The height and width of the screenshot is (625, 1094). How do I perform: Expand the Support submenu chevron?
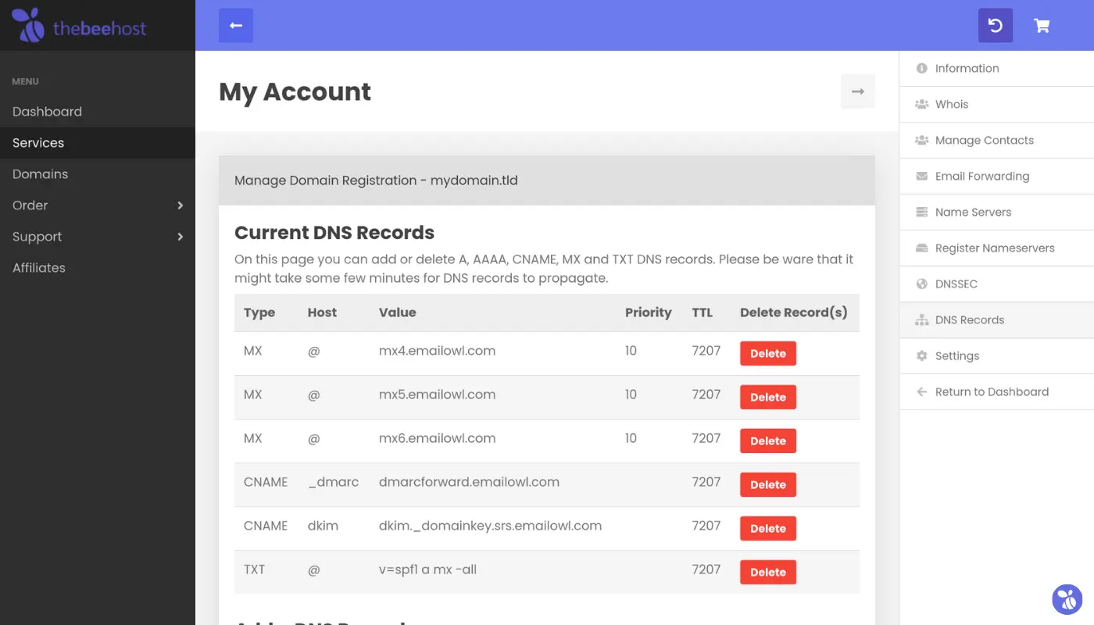point(180,237)
